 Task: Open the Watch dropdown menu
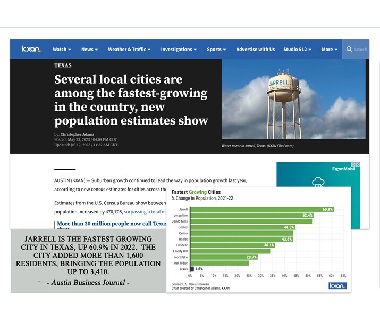point(62,49)
